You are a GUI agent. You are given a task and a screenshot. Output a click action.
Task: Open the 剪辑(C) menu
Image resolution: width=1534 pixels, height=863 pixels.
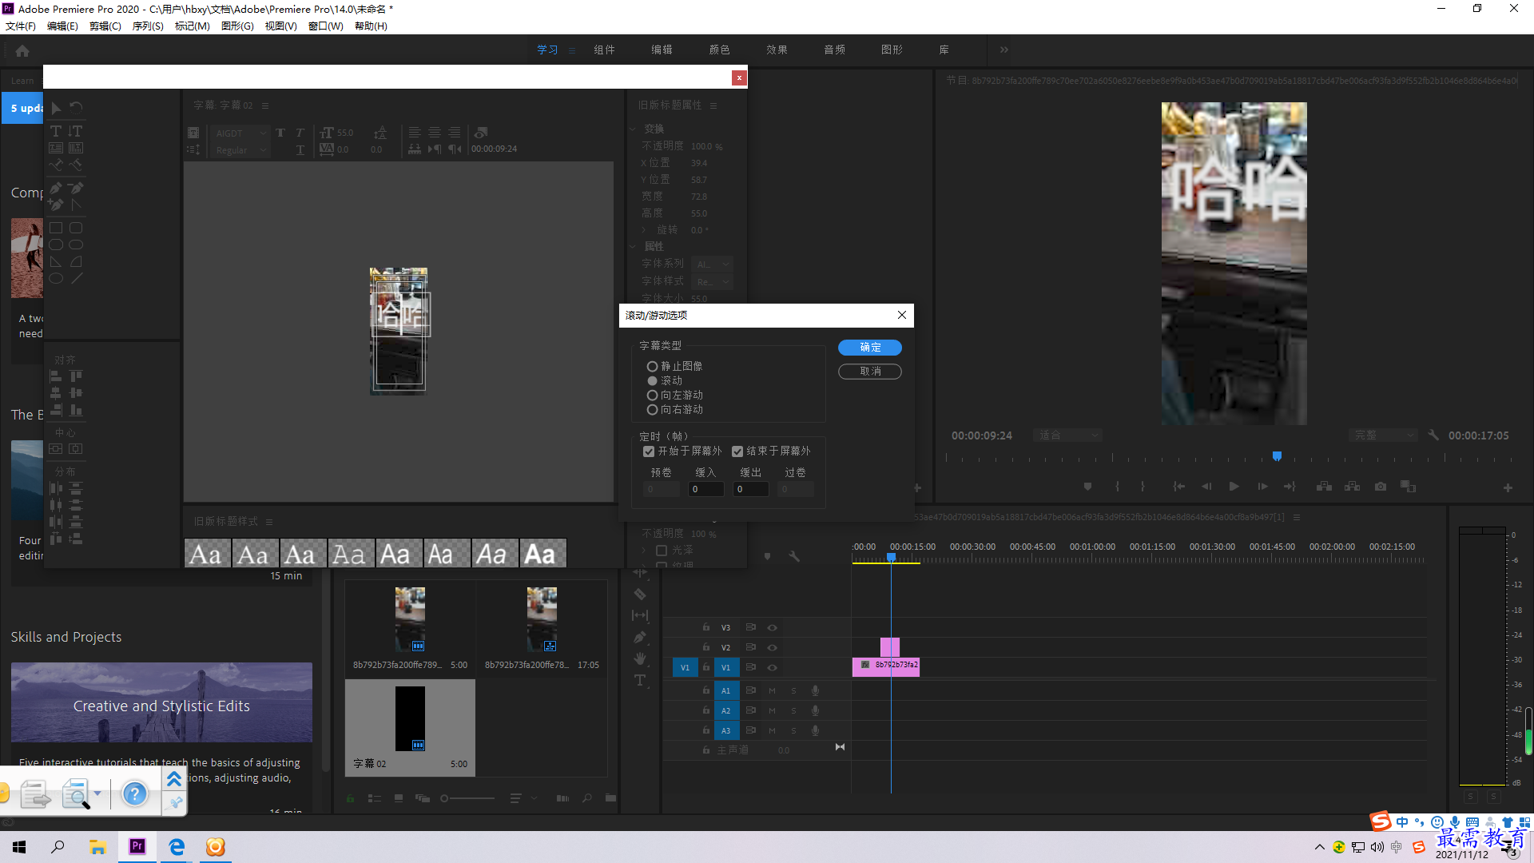tap(105, 26)
